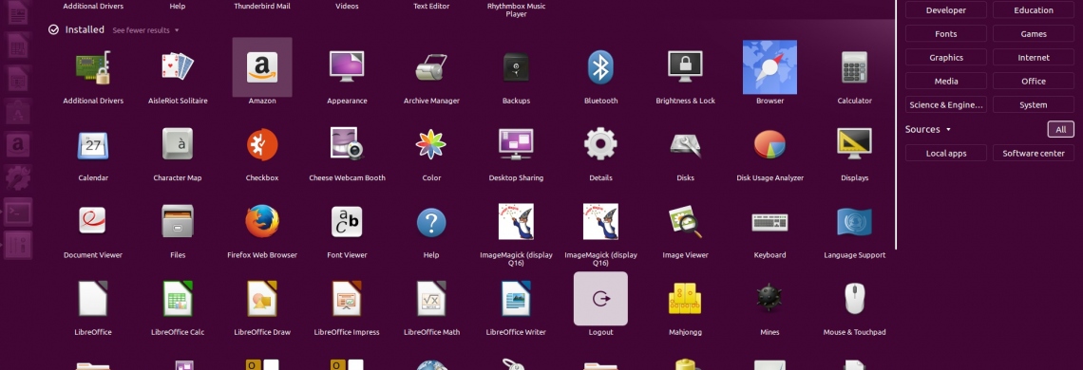This screenshot has height=370, width=1083.
Task: Launch Cheese Webcam Booth
Action: [347, 145]
